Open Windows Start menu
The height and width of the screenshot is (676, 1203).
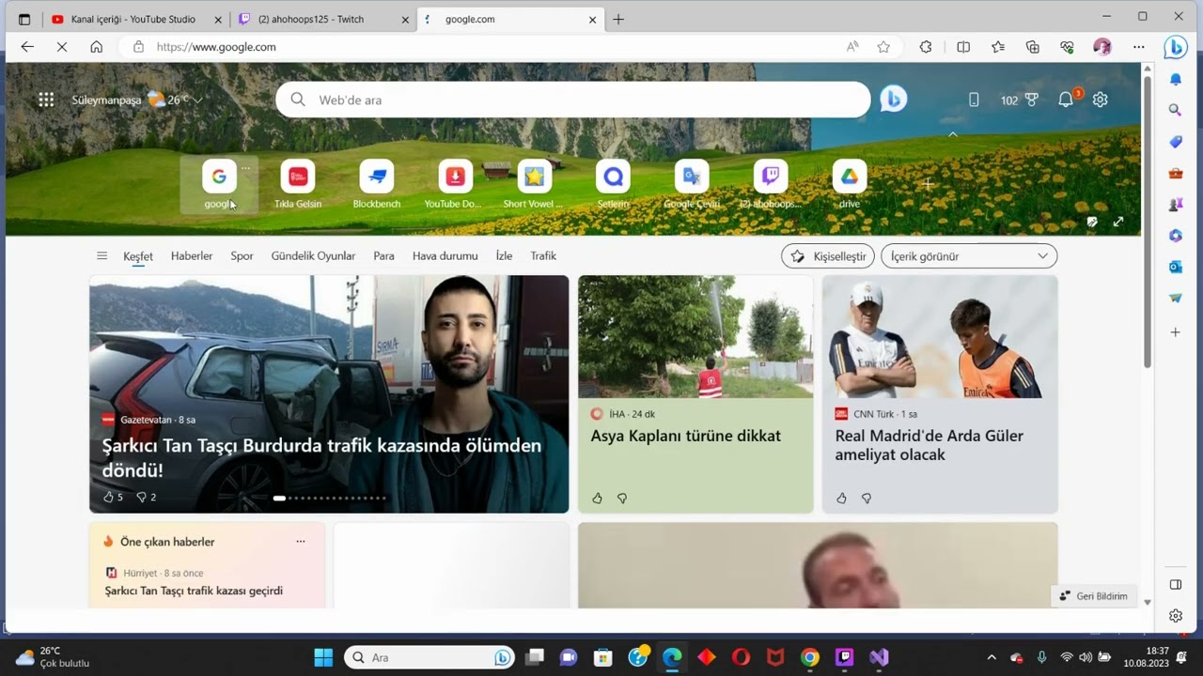323,657
